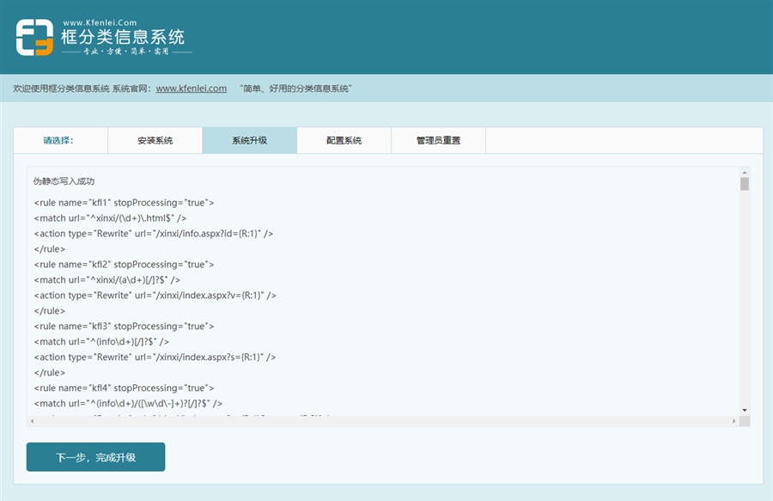This screenshot has width=773, height=501.
Task: Open the www.kfenlei.com official site link
Action: (191, 89)
